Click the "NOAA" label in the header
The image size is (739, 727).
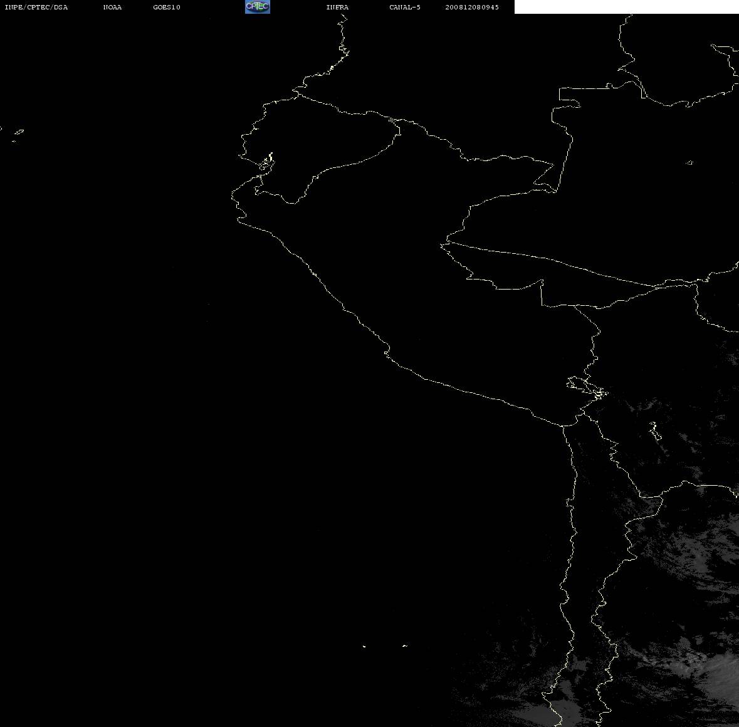pyautogui.click(x=112, y=7)
